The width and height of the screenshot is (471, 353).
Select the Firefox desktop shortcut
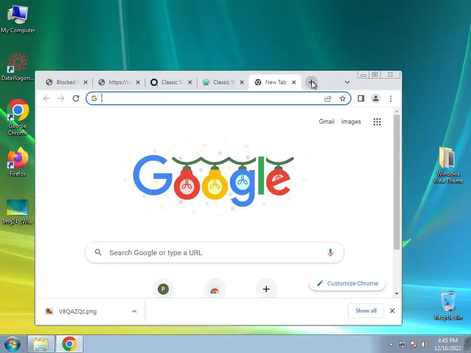[18, 162]
